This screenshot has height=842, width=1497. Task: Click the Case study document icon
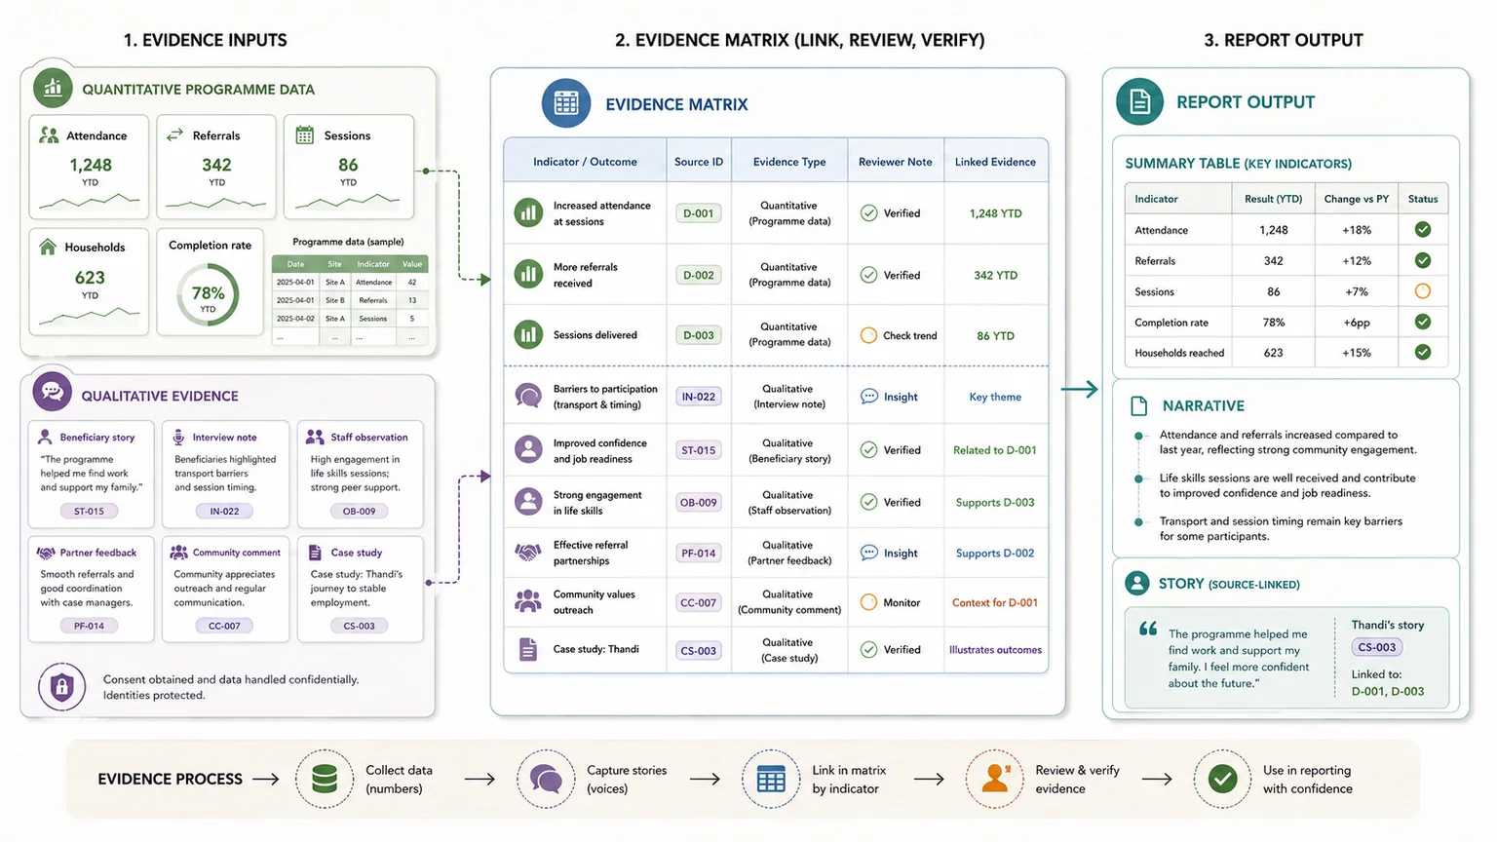pos(315,553)
